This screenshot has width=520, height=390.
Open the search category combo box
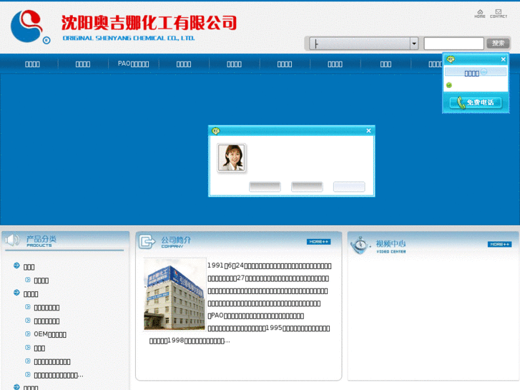click(364, 44)
